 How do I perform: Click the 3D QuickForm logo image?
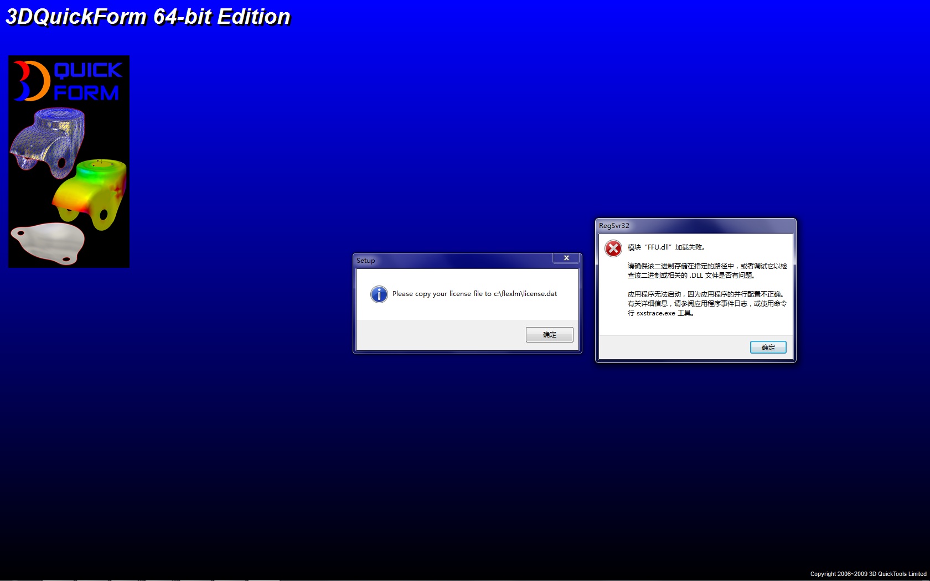pos(69,162)
